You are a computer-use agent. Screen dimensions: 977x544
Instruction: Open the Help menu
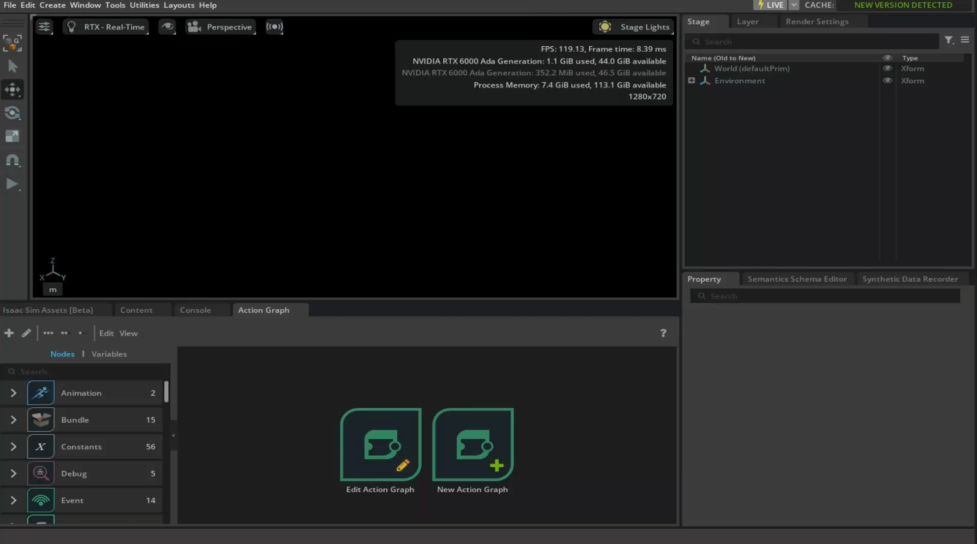pos(208,5)
